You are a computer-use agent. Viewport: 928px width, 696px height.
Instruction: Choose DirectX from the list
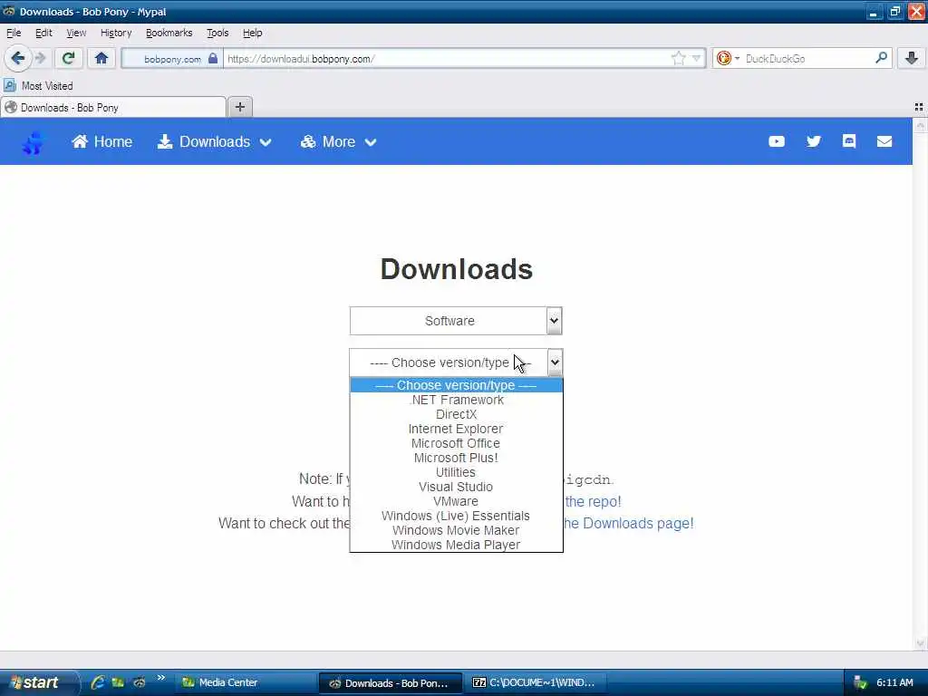pyautogui.click(x=456, y=414)
